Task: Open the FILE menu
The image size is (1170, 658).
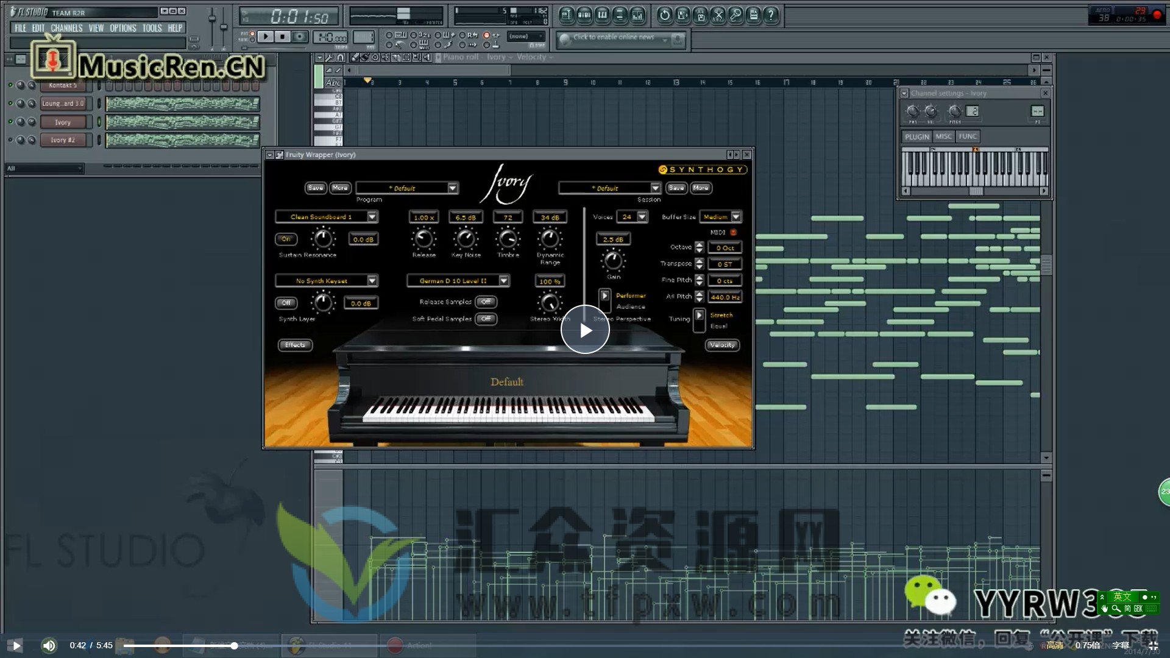Action: [x=20, y=28]
